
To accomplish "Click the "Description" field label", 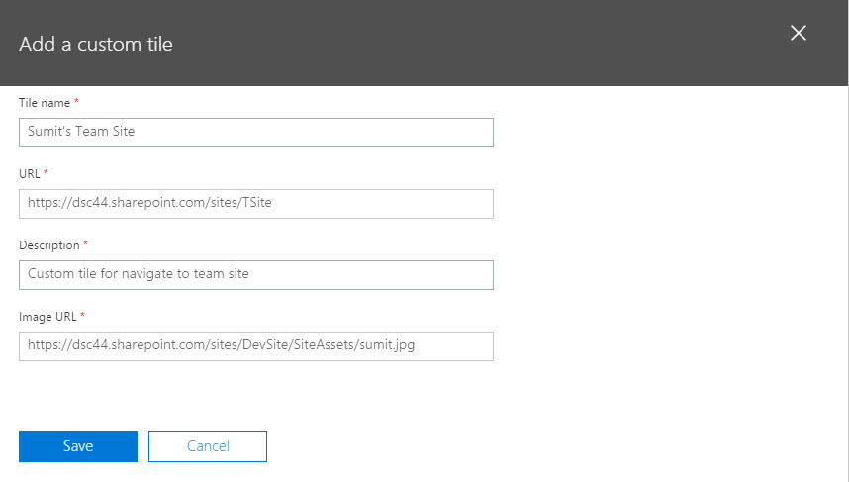I will pos(49,245).
